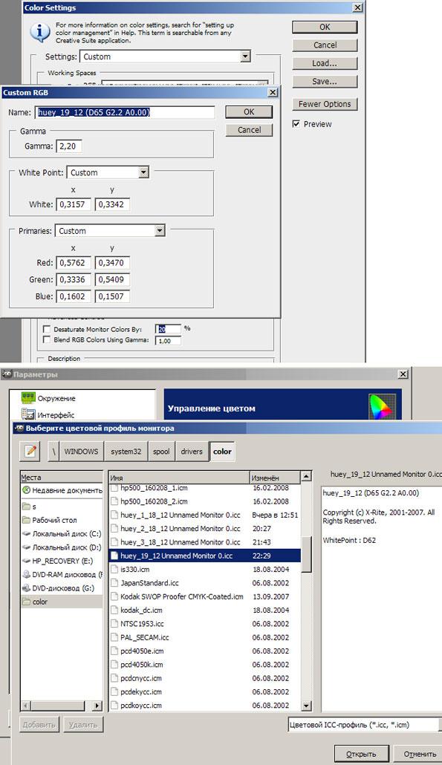Viewport: 442px width, 765px height.
Task: Click the Load... button
Action: pos(325,63)
